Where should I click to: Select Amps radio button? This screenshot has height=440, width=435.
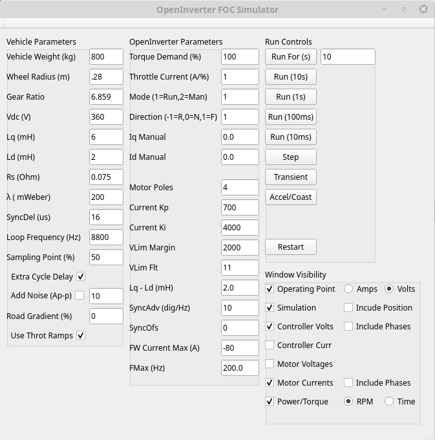348,289
